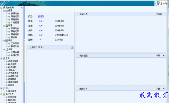Collapse the 房源 tree branch
The width and height of the screenshot is (170, 103).
click(4, 11)
